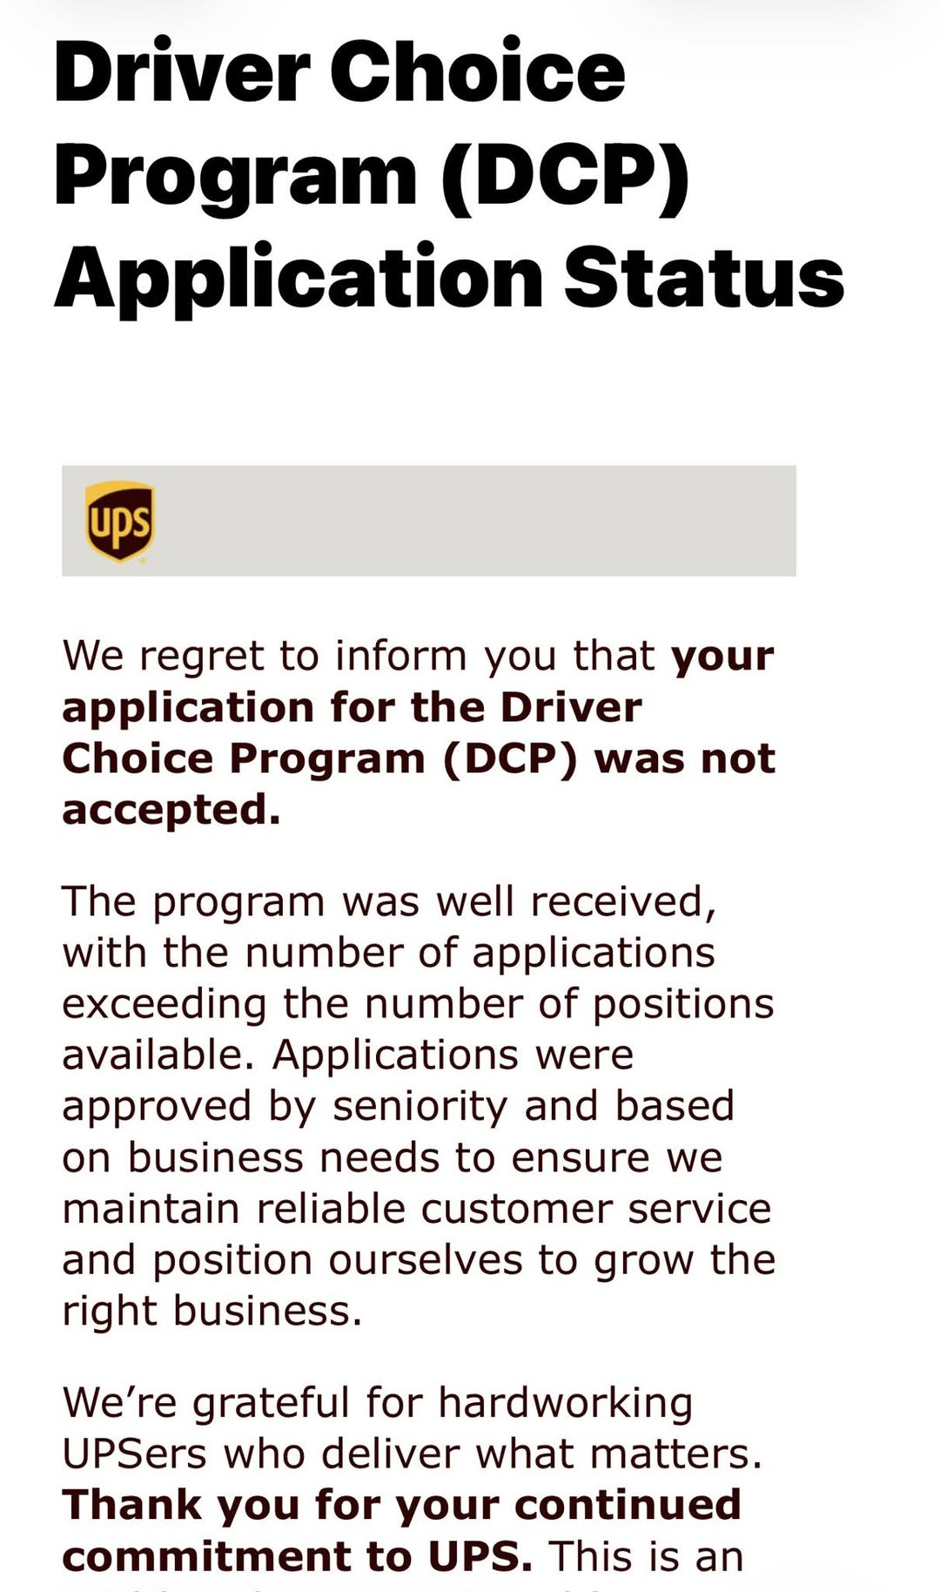
Task: Tap 'approved by seniority and based' line
Action: 398,1106
